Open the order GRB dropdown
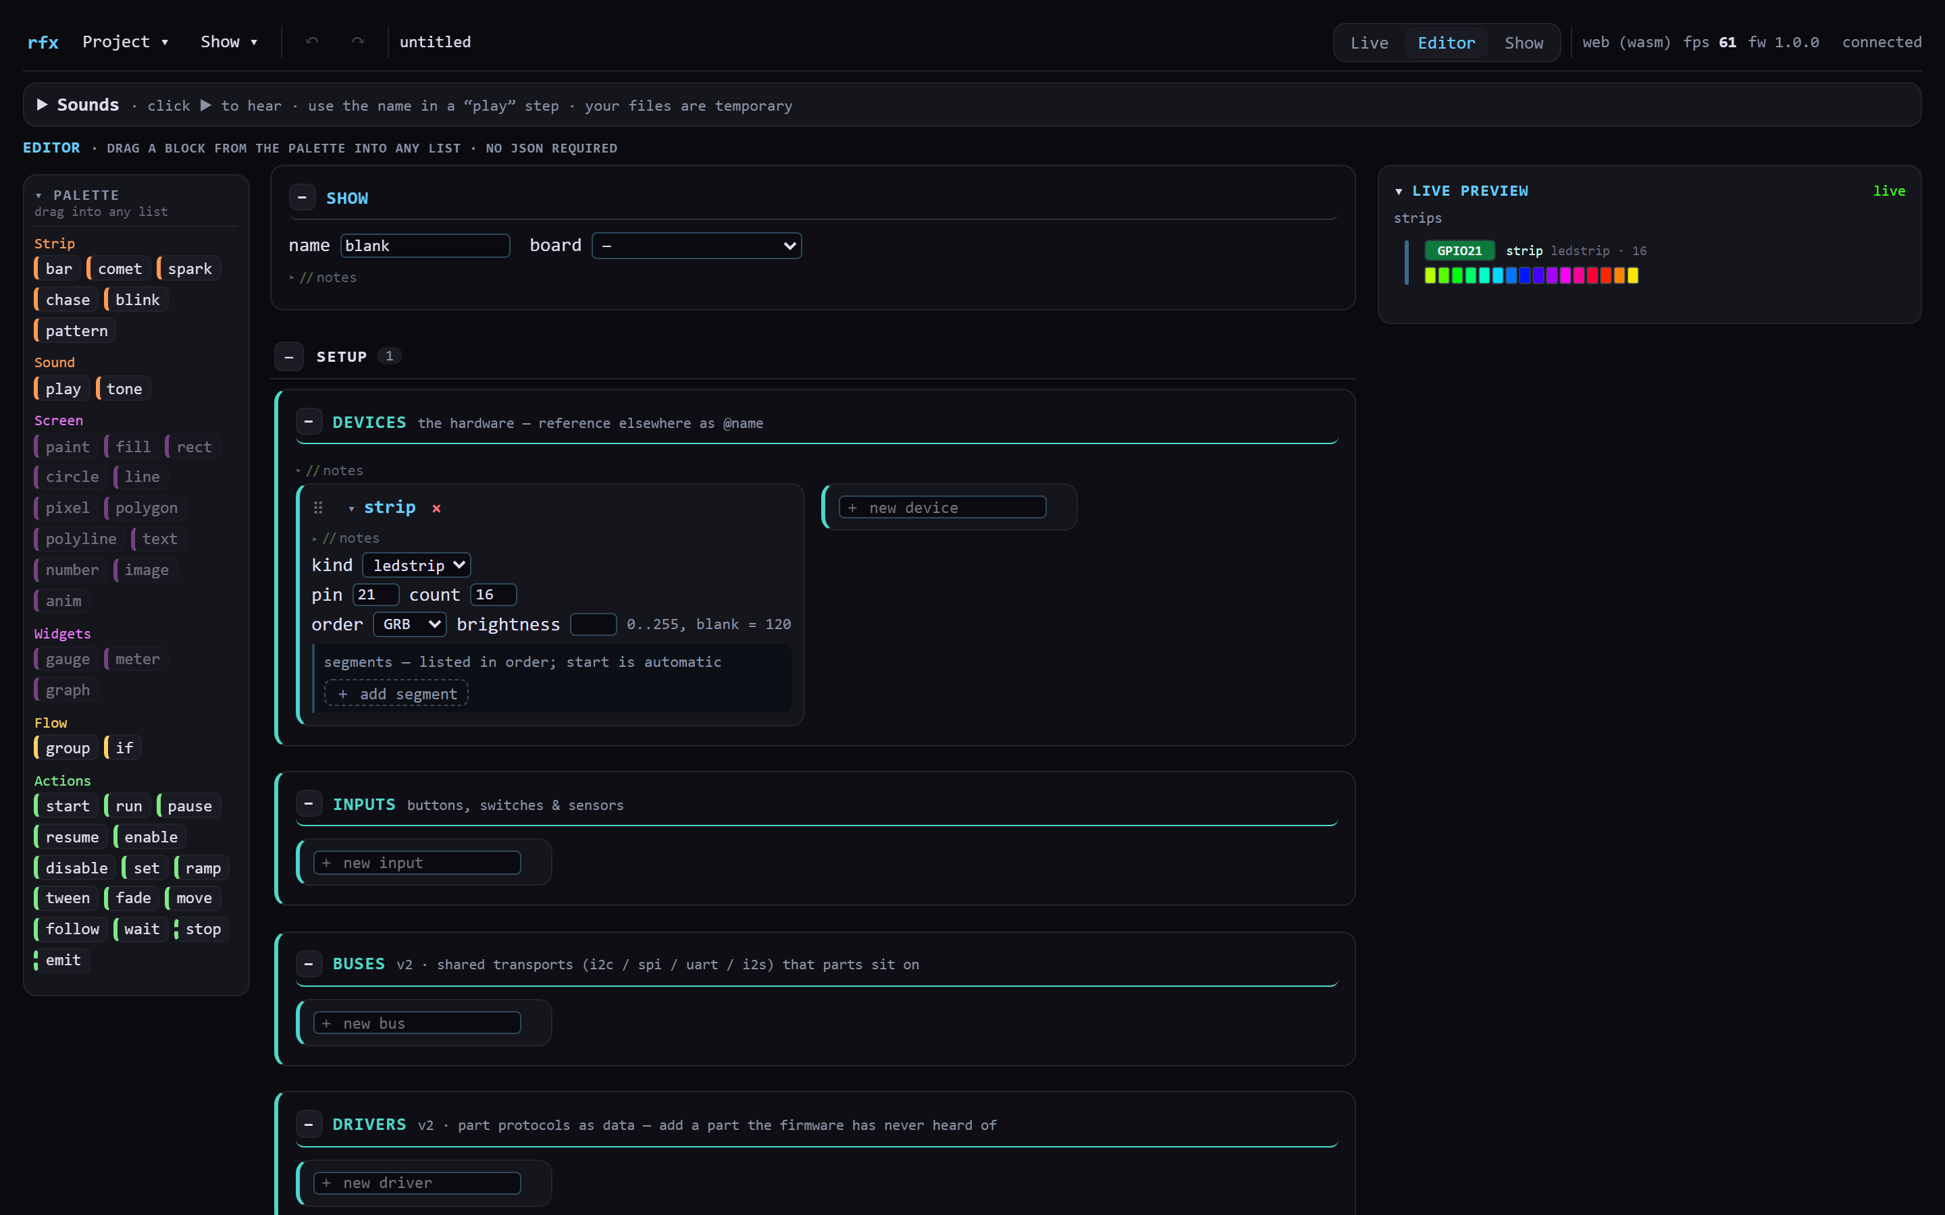 [x=409, y=624]
